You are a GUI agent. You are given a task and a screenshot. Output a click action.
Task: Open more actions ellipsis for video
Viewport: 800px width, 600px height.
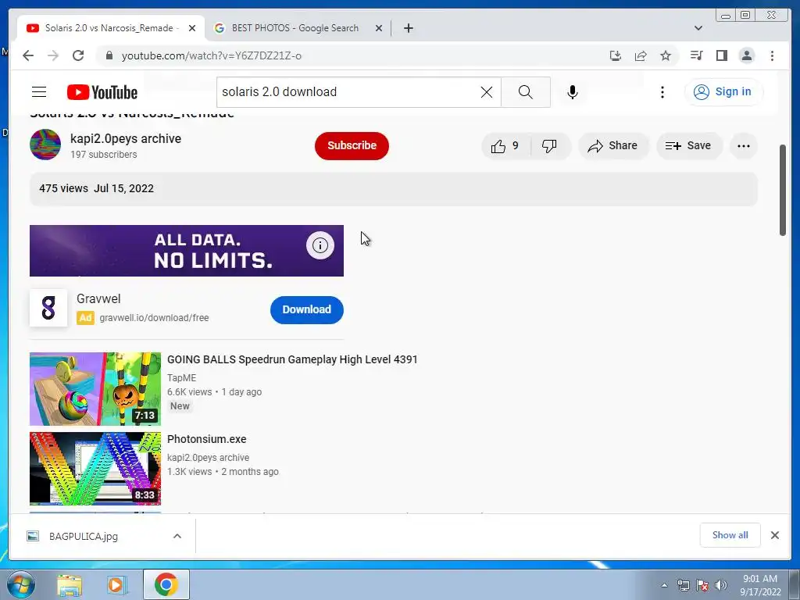point(744,146)
